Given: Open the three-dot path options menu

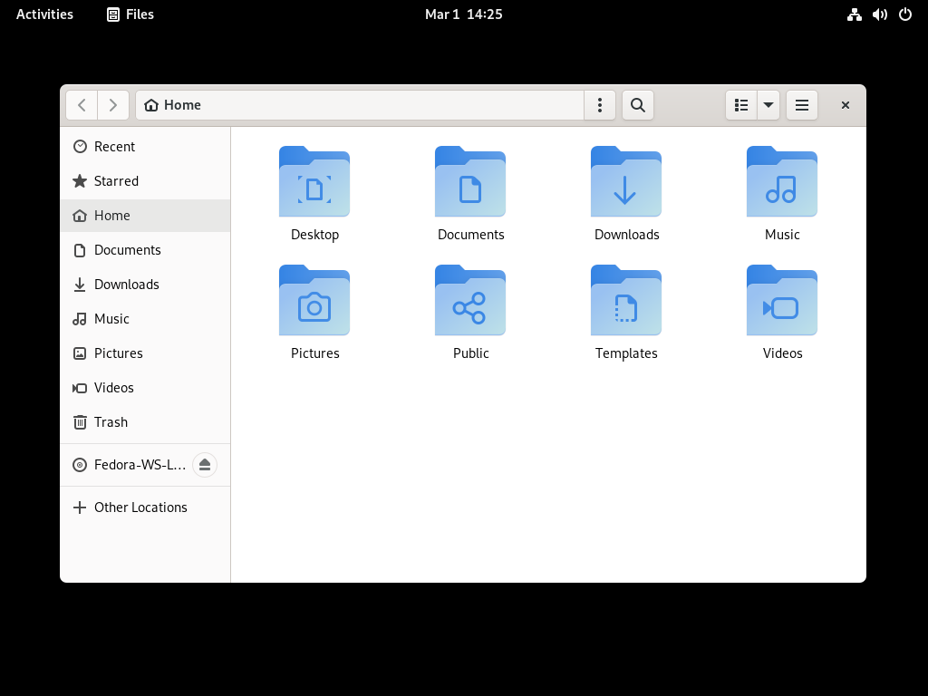Looking at the screenshot, I should (x=600, y=105).
